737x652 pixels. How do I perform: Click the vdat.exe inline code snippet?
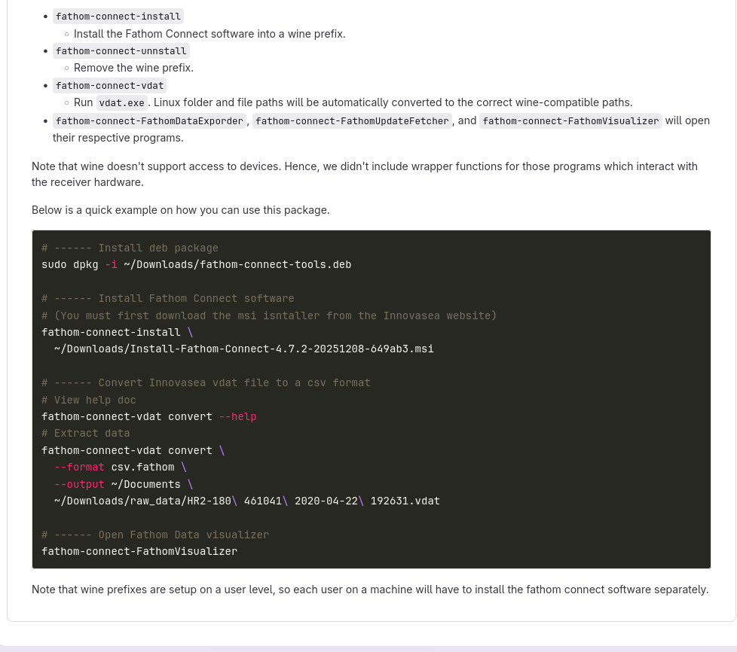coord(121,103)
